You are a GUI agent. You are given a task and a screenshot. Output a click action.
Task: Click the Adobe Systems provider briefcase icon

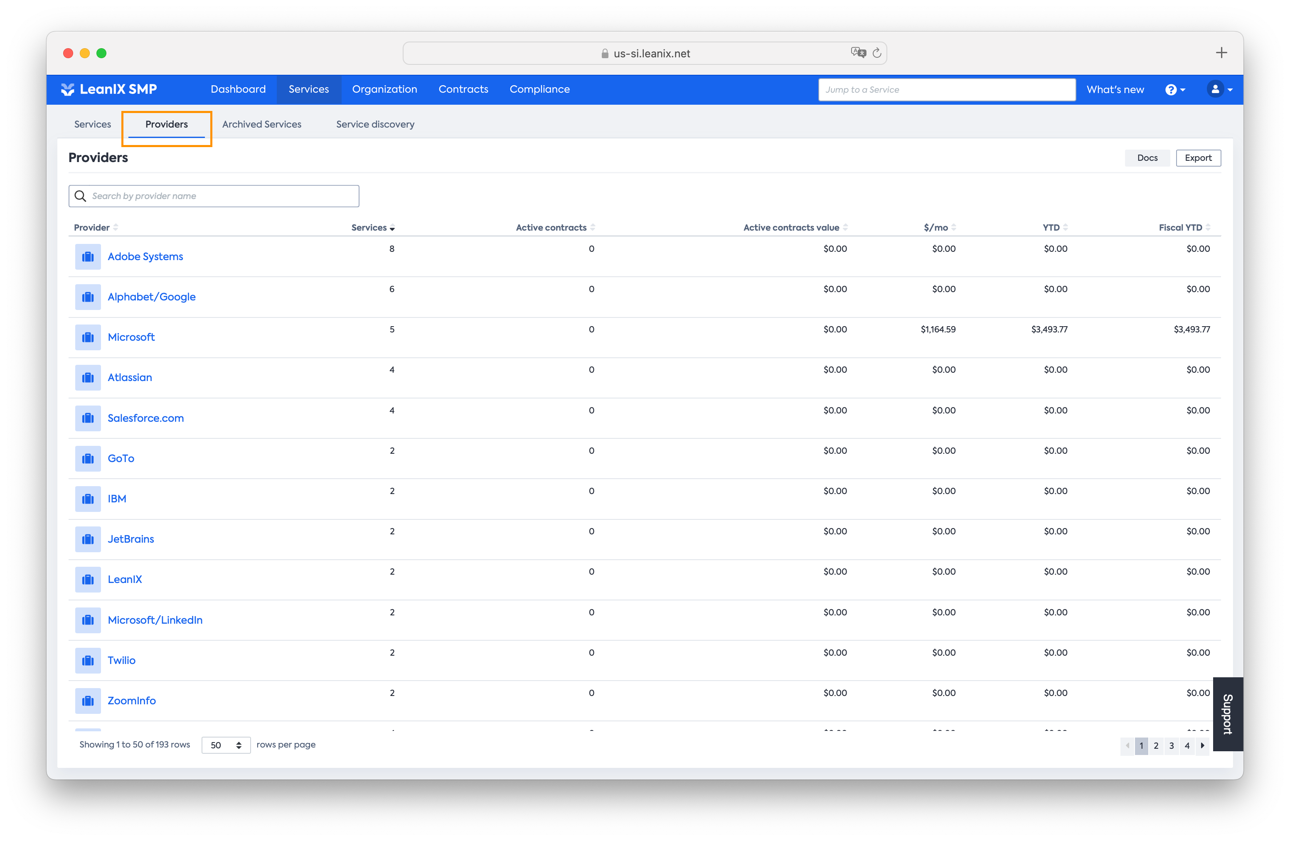tap(88, 257)
